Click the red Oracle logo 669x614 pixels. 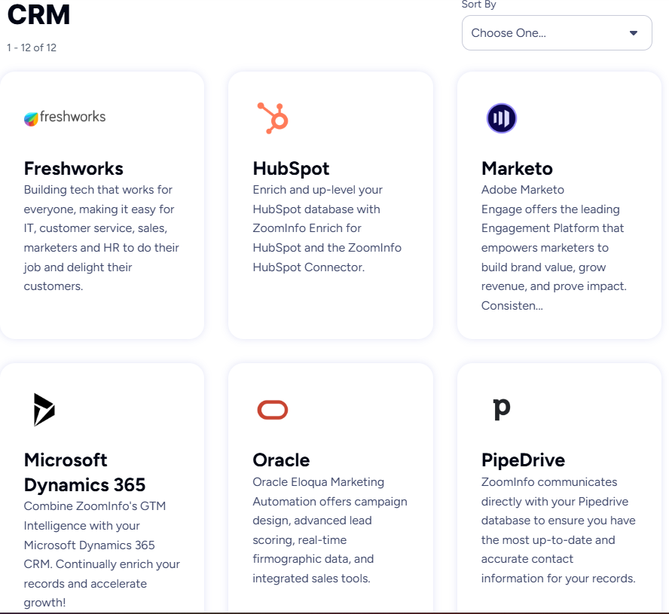pos(273,410)
